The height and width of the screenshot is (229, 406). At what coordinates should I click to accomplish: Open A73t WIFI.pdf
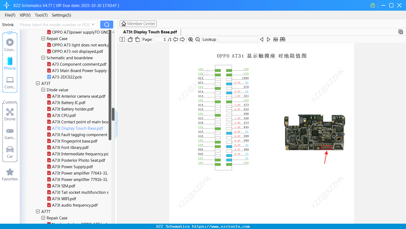(x=61, y=199)
